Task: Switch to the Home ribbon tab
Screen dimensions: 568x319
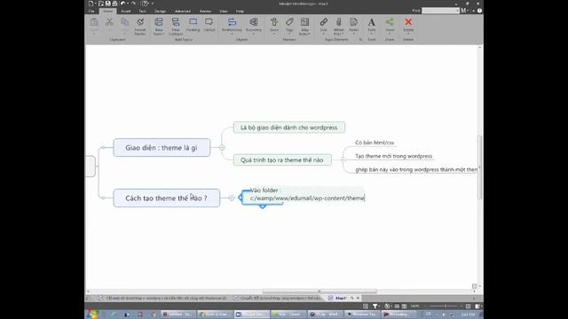Action: tap(107, 12)
